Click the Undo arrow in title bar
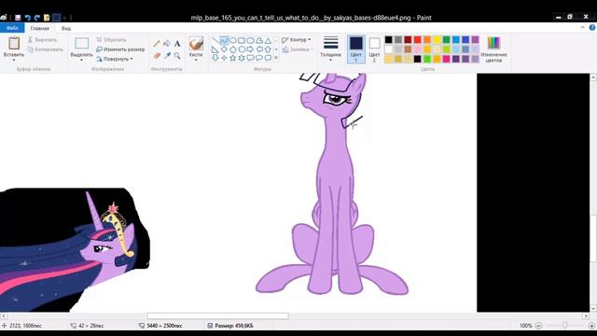The height and width of the screenshot is (336, 597). pos(27,18)
